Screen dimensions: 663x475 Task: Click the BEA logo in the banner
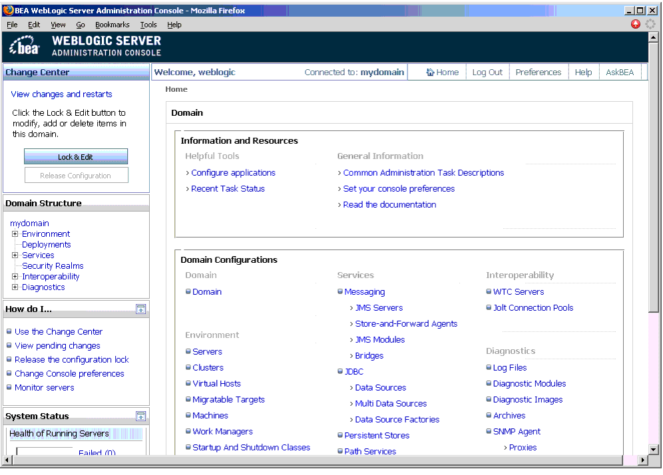25,46
